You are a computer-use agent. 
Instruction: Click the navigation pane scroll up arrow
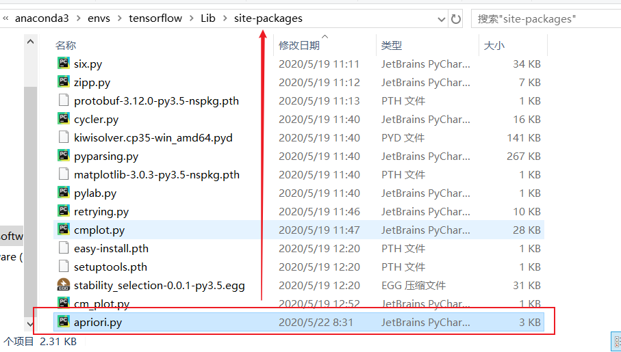pos(31,41)
